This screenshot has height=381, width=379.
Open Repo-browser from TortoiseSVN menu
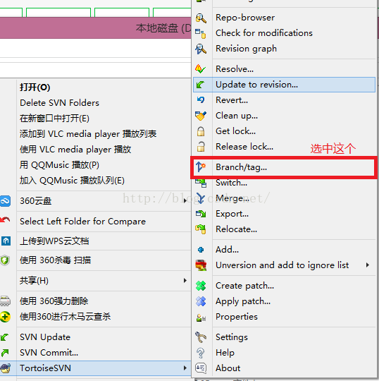click(245, 18)
